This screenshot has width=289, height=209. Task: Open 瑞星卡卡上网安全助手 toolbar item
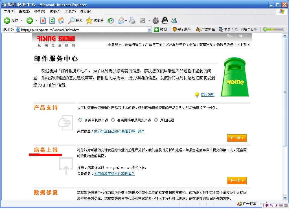click(x=238, y=30)
